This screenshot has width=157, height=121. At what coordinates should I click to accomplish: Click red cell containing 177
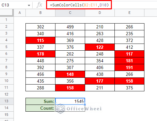click(100, 81)
